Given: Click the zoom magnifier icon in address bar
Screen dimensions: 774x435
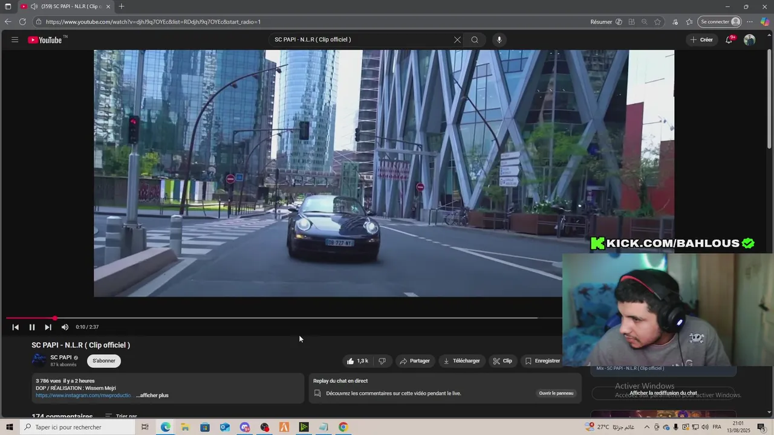Looking at the screenshot, I should pos(645,22).
